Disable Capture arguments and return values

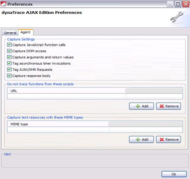tap(9, 57)
